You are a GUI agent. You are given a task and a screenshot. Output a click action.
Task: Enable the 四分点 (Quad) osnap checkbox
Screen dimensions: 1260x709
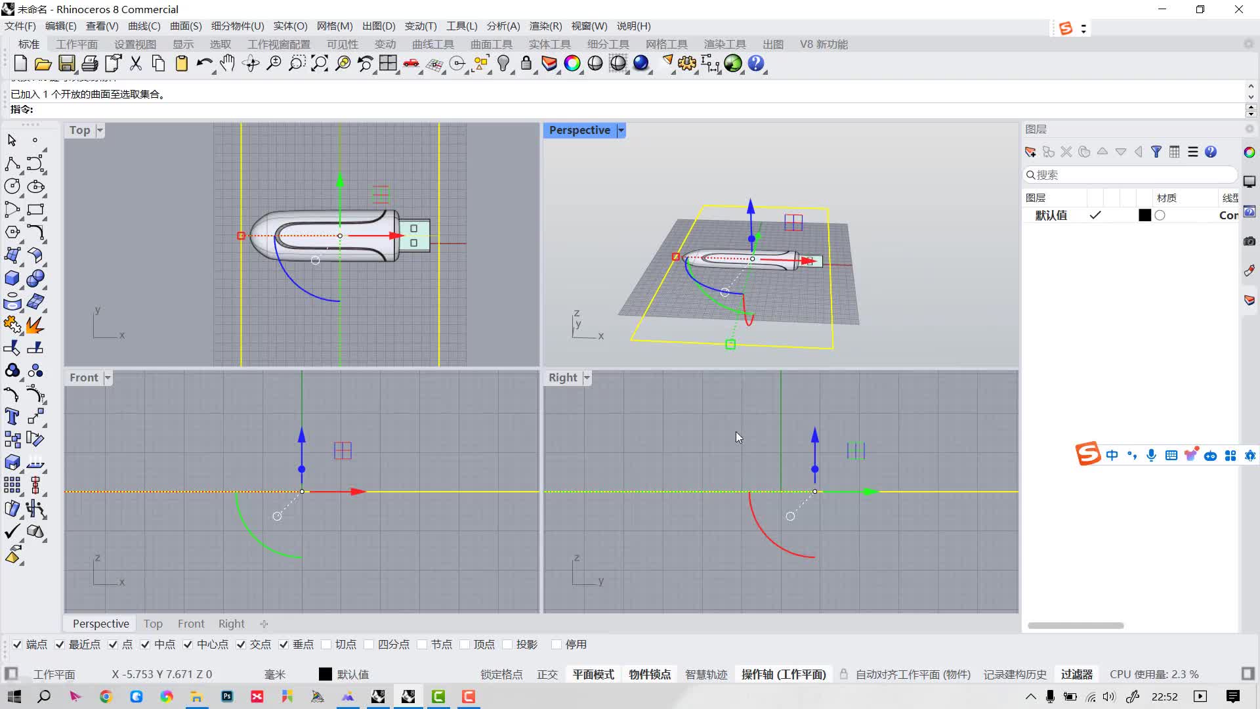click(369, 645)
